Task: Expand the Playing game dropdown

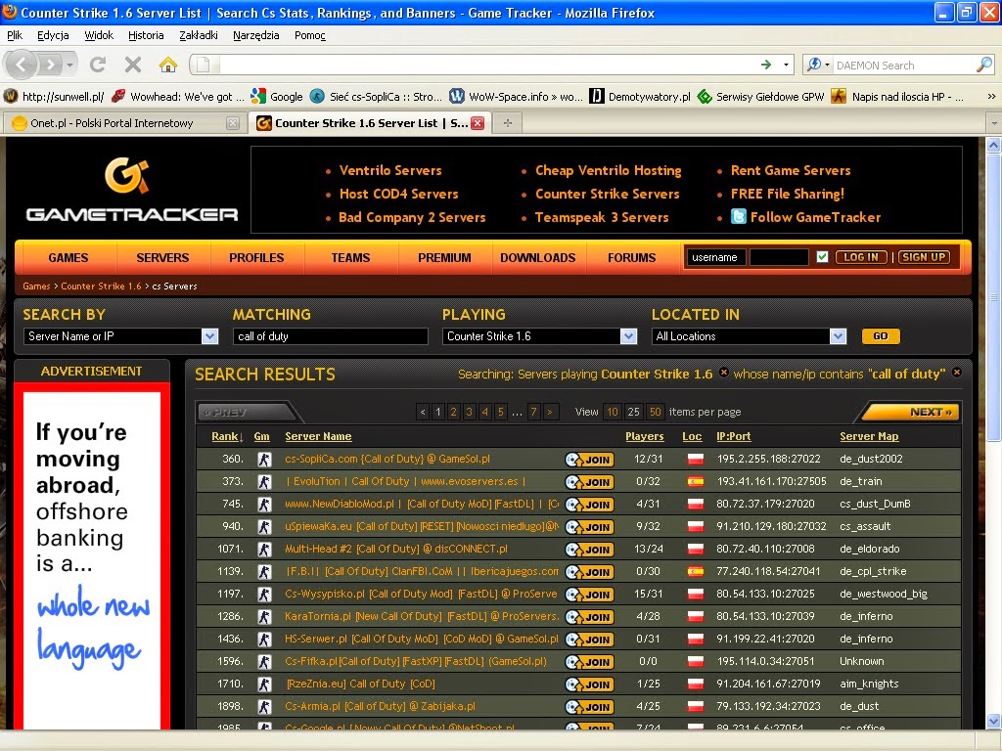Action: point(629,336)
